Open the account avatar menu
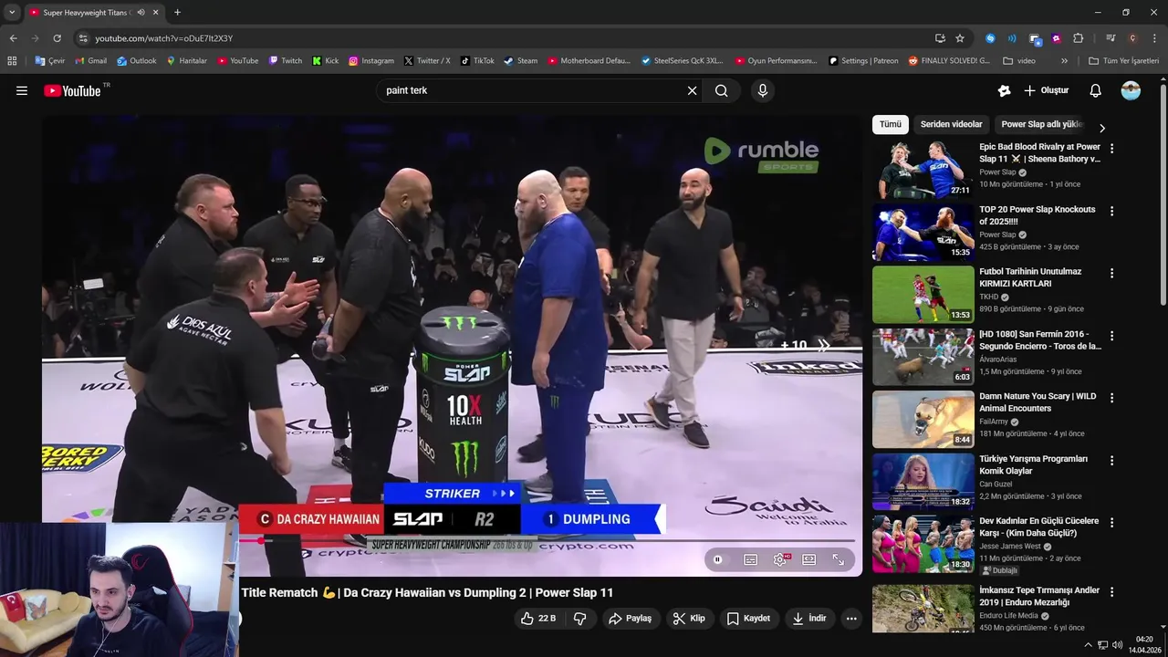This screenshot has width=1168, height=657. tap(1131, 90)
